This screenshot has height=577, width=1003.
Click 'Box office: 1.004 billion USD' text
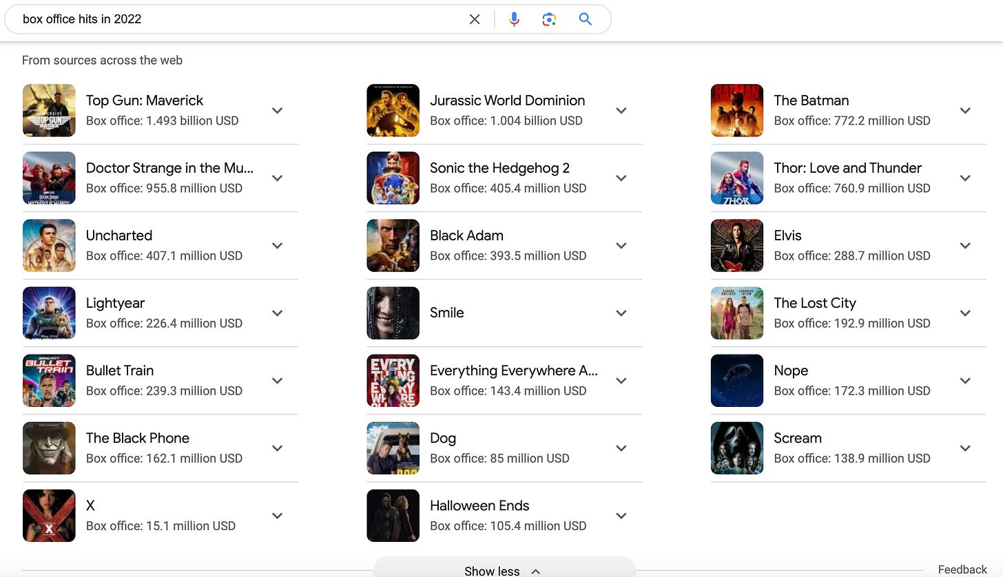pyautogui.click(x=506, y=120)
